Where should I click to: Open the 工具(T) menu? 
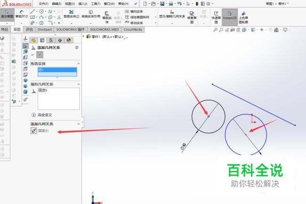96,4
